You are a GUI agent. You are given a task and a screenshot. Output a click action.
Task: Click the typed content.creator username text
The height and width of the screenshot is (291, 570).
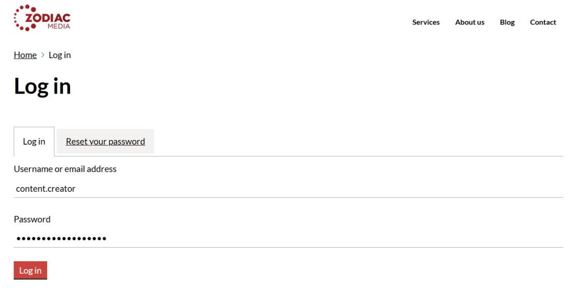46,189
